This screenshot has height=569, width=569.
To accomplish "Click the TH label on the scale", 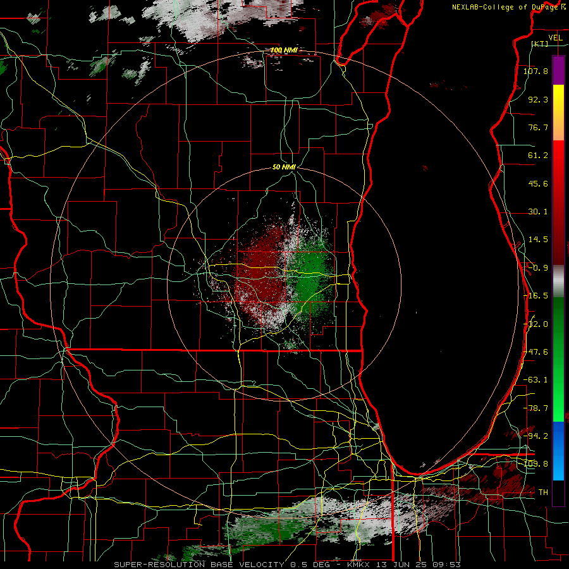I will point(543,493).
